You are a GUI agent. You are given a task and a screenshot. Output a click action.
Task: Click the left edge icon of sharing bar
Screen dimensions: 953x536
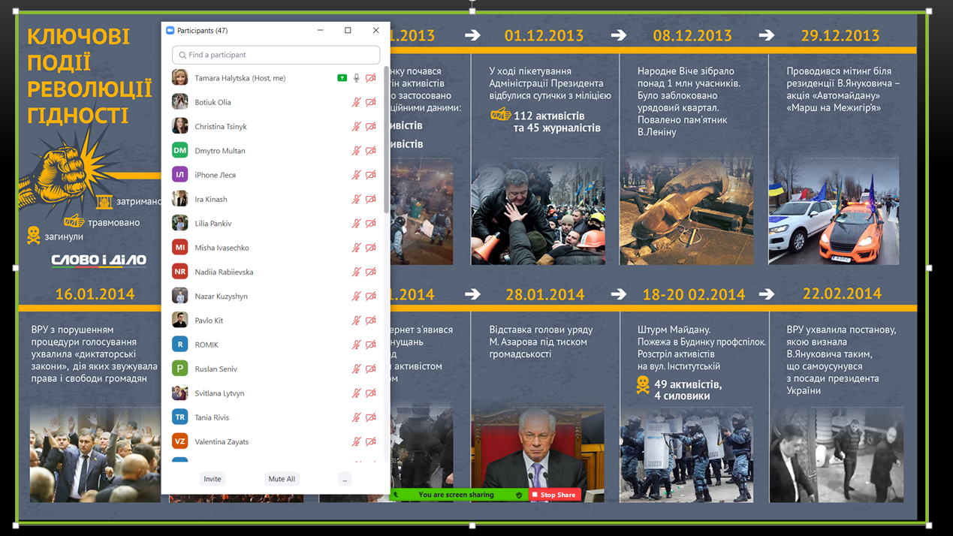396,495
